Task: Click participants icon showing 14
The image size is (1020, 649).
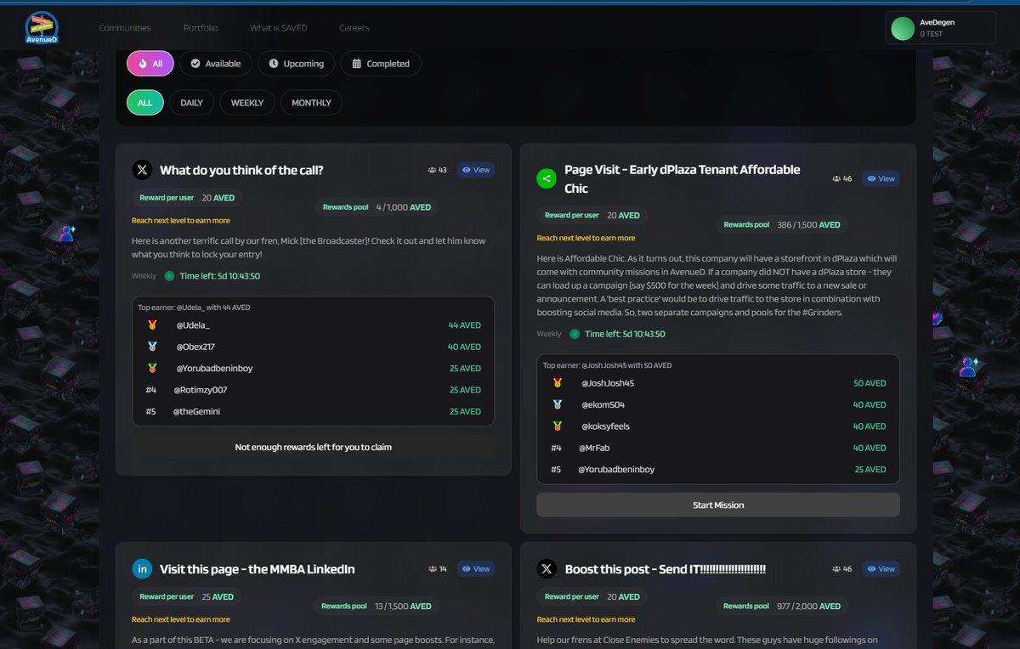Action: 433,569
